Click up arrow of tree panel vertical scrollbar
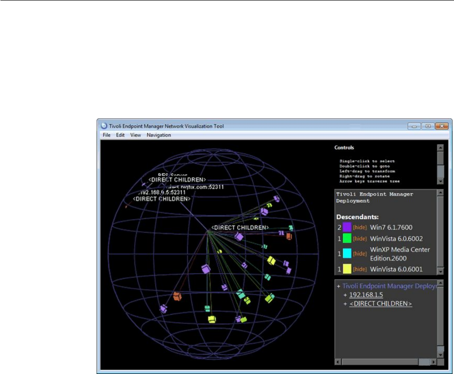Screen dimensions: 454x374 [440, 283]
